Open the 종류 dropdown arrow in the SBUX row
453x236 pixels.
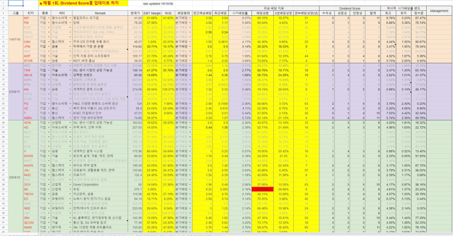[49, 75]
